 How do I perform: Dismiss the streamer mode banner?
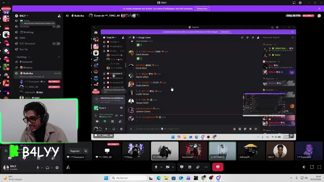[319, 9]
